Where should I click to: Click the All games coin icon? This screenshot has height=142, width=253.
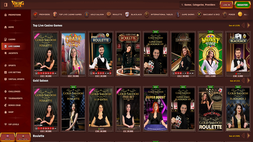pos(240,15)
